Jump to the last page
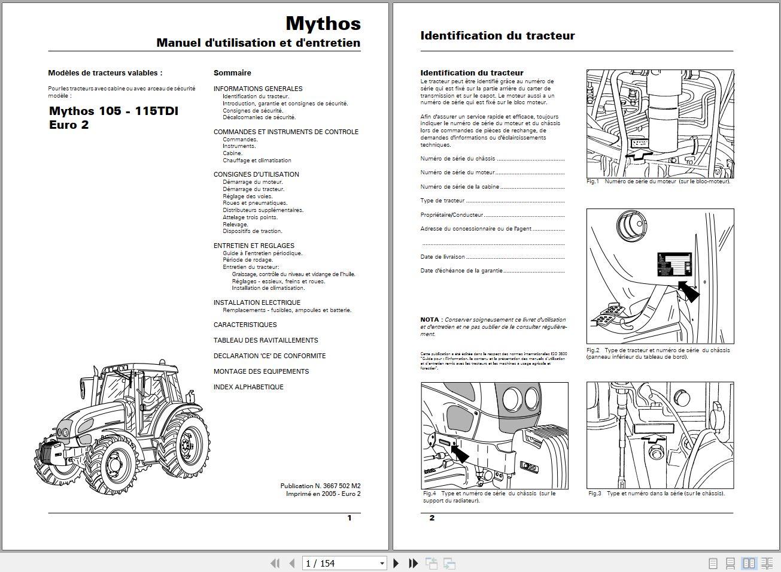Viewport: 781px width, 572px height. tap(413, 563)
